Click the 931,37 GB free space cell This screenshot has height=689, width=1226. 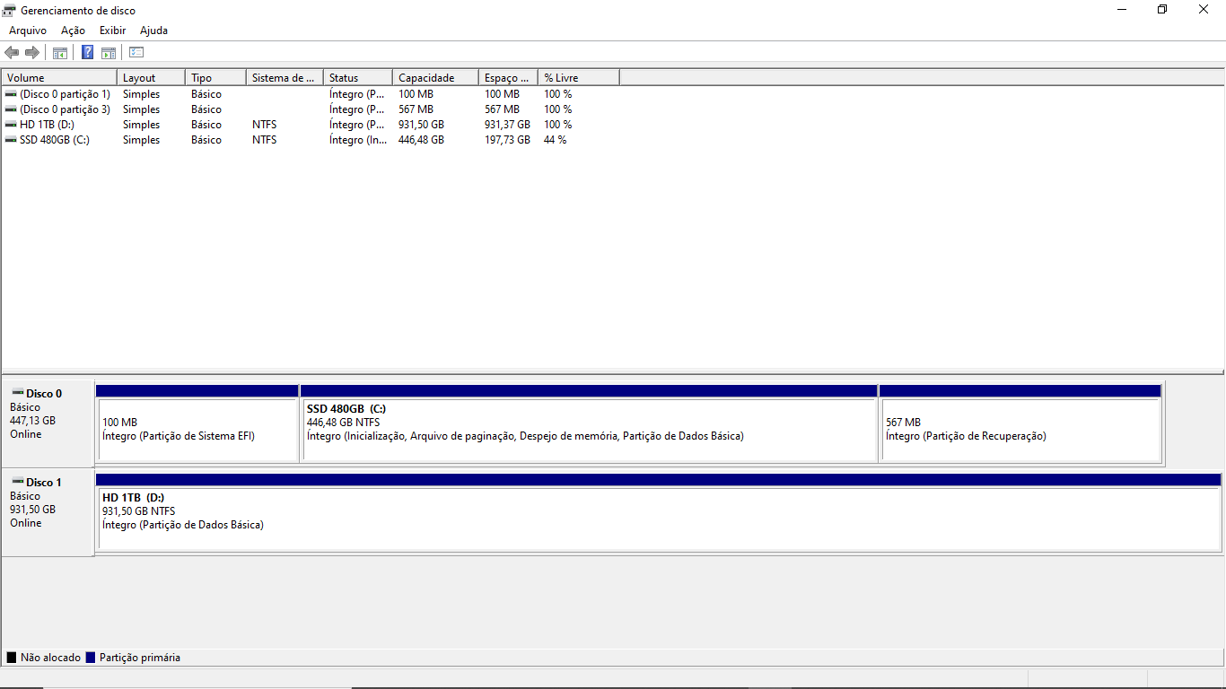pos(507,125)
